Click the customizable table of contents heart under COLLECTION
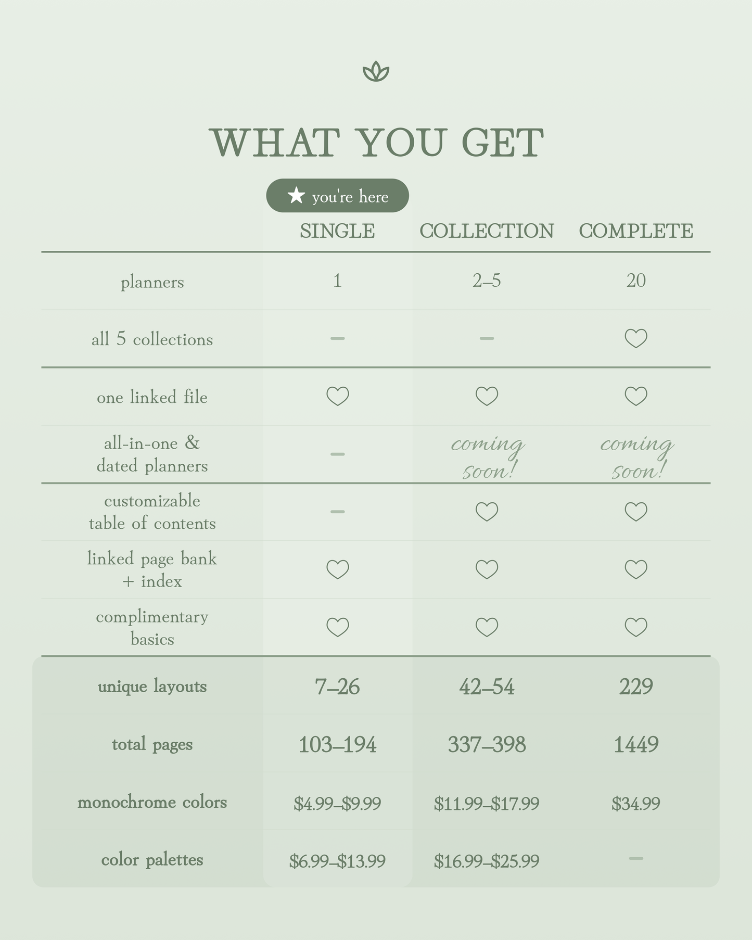The image size is (752, 940). (x=487, y=512)
